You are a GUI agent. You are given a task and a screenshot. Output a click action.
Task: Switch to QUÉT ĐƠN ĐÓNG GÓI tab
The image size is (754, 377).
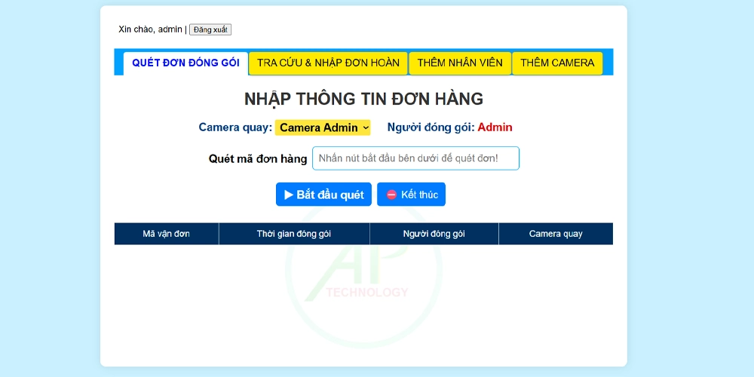pos(185,63)
